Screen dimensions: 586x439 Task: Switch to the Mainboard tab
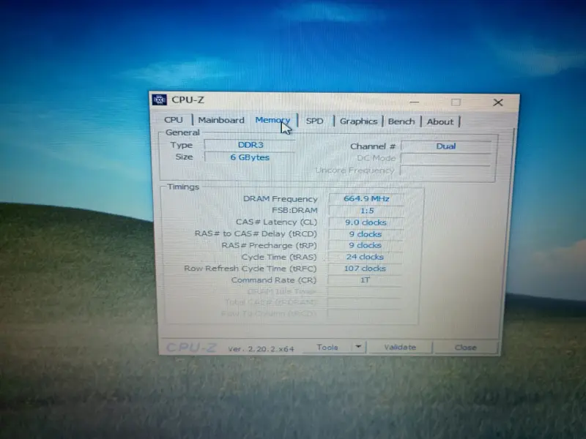pyautogui.click(x=221, y=120)
